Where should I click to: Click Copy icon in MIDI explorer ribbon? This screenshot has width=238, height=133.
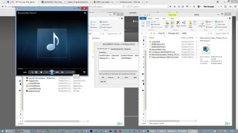(x=143, y=24)
